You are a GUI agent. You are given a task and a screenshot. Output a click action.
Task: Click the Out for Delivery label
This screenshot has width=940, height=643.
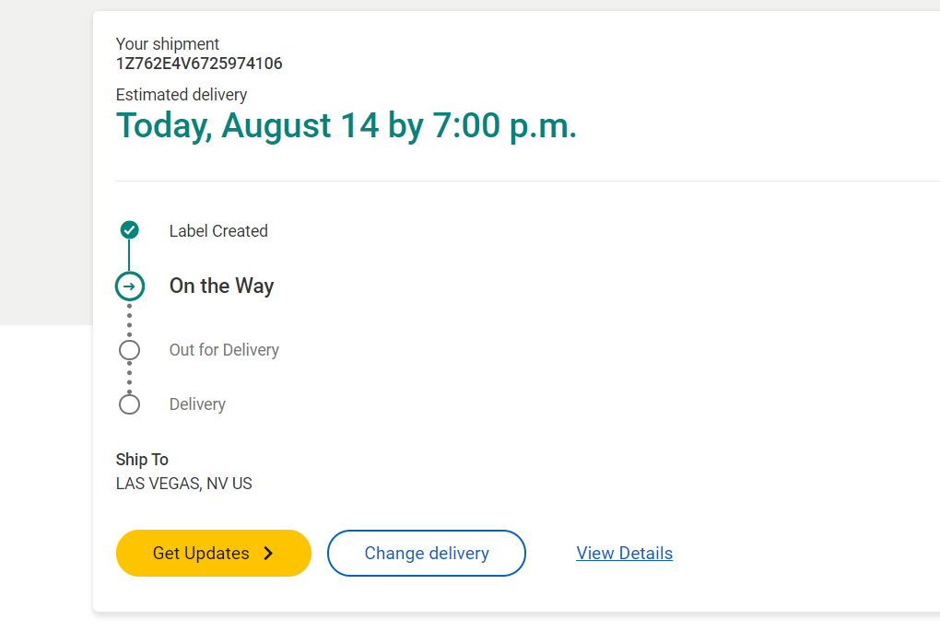coord(224,350)
